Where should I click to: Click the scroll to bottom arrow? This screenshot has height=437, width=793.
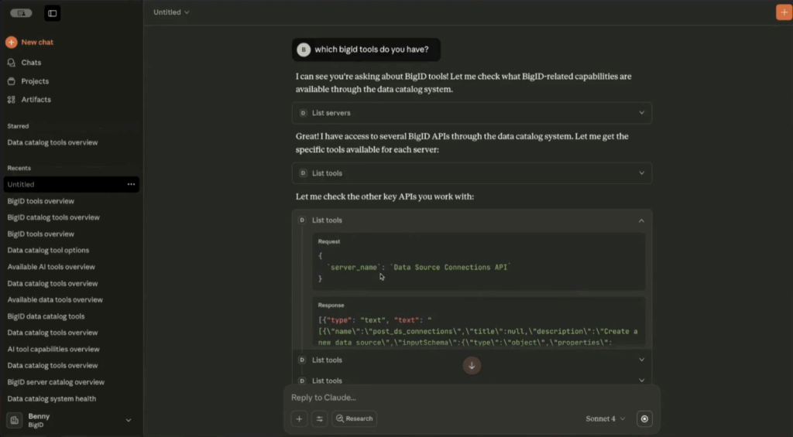472,366
